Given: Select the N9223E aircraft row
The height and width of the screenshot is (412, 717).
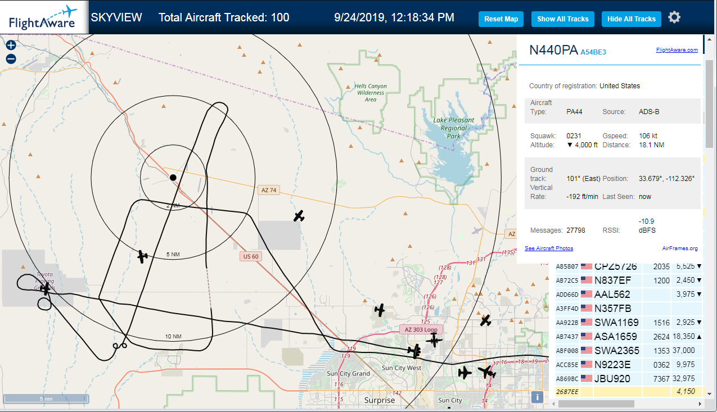Looking at the screenshot, I should pyautogui.click(x=629, y=364).
